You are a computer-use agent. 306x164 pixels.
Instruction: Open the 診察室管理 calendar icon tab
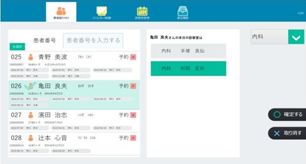pos(142,12)
